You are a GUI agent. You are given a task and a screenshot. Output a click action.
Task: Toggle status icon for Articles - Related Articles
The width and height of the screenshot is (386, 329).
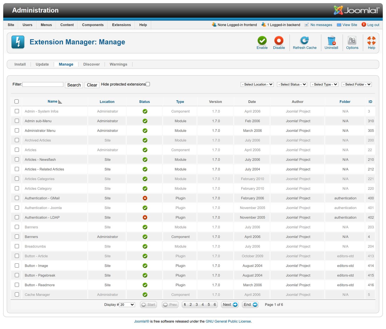point(145,169)
